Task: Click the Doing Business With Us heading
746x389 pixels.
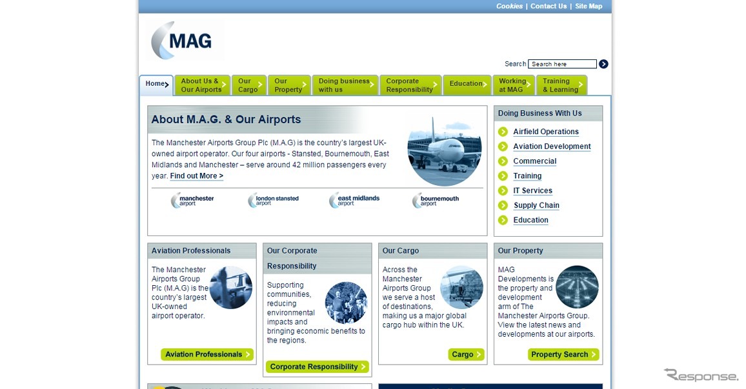Action: [x=540, y=113]
